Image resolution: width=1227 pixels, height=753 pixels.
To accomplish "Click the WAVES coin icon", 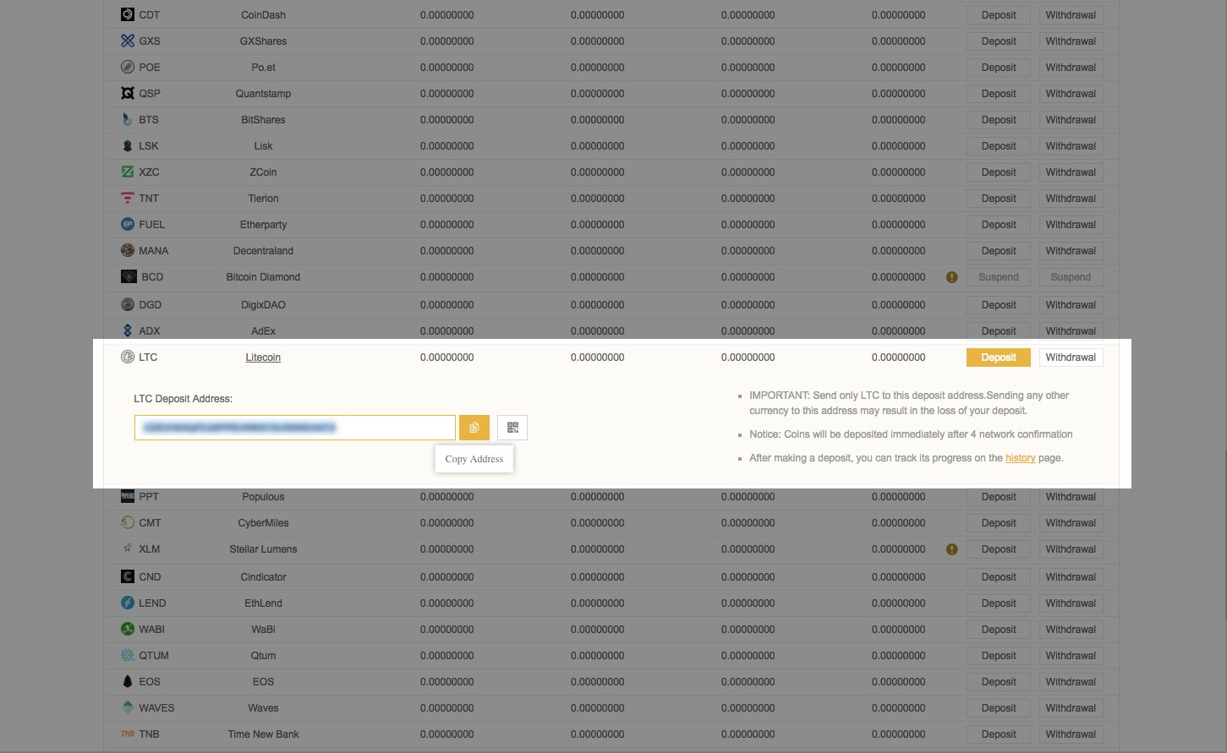I will tap(128, 707).
